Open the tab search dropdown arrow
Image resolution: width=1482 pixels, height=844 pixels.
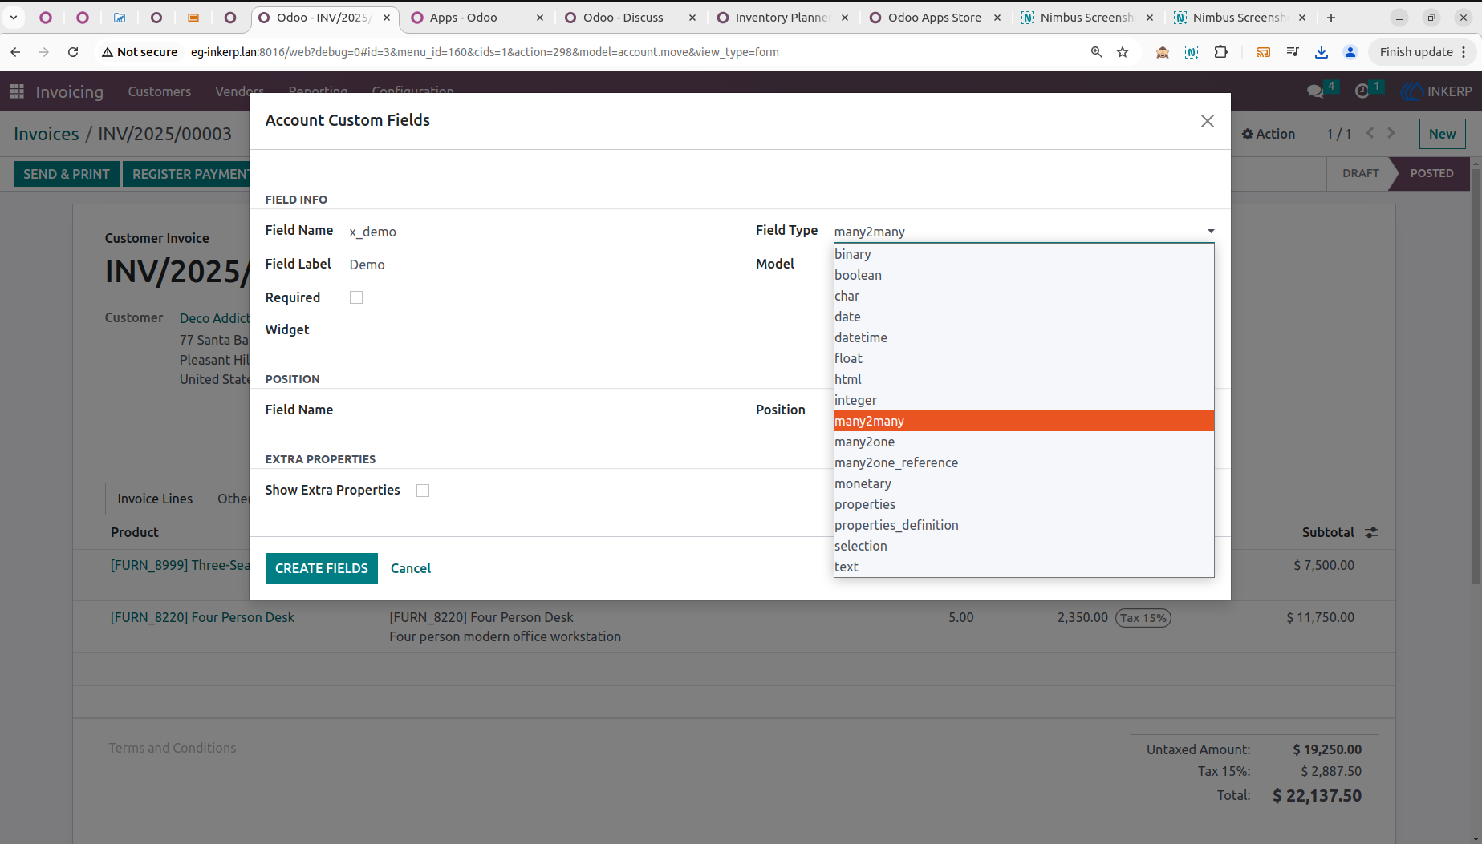tap(14, 18)
